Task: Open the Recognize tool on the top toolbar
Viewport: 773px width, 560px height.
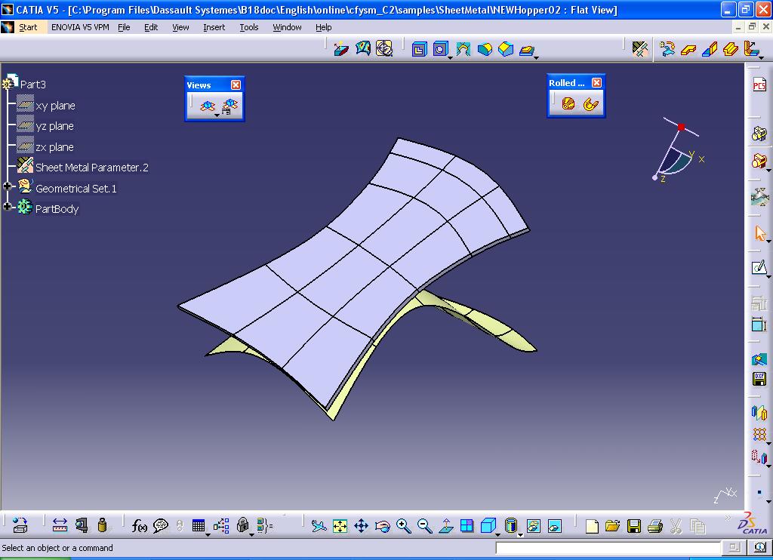Action: (x=383, y=49)
